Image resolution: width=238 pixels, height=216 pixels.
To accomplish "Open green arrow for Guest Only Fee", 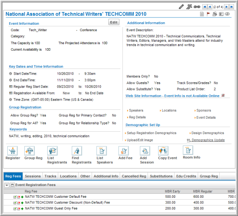I will 22,209.
